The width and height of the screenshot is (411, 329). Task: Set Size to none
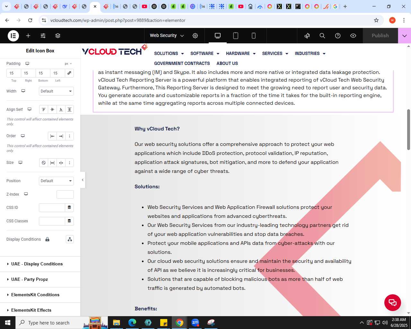coord(44,163)
